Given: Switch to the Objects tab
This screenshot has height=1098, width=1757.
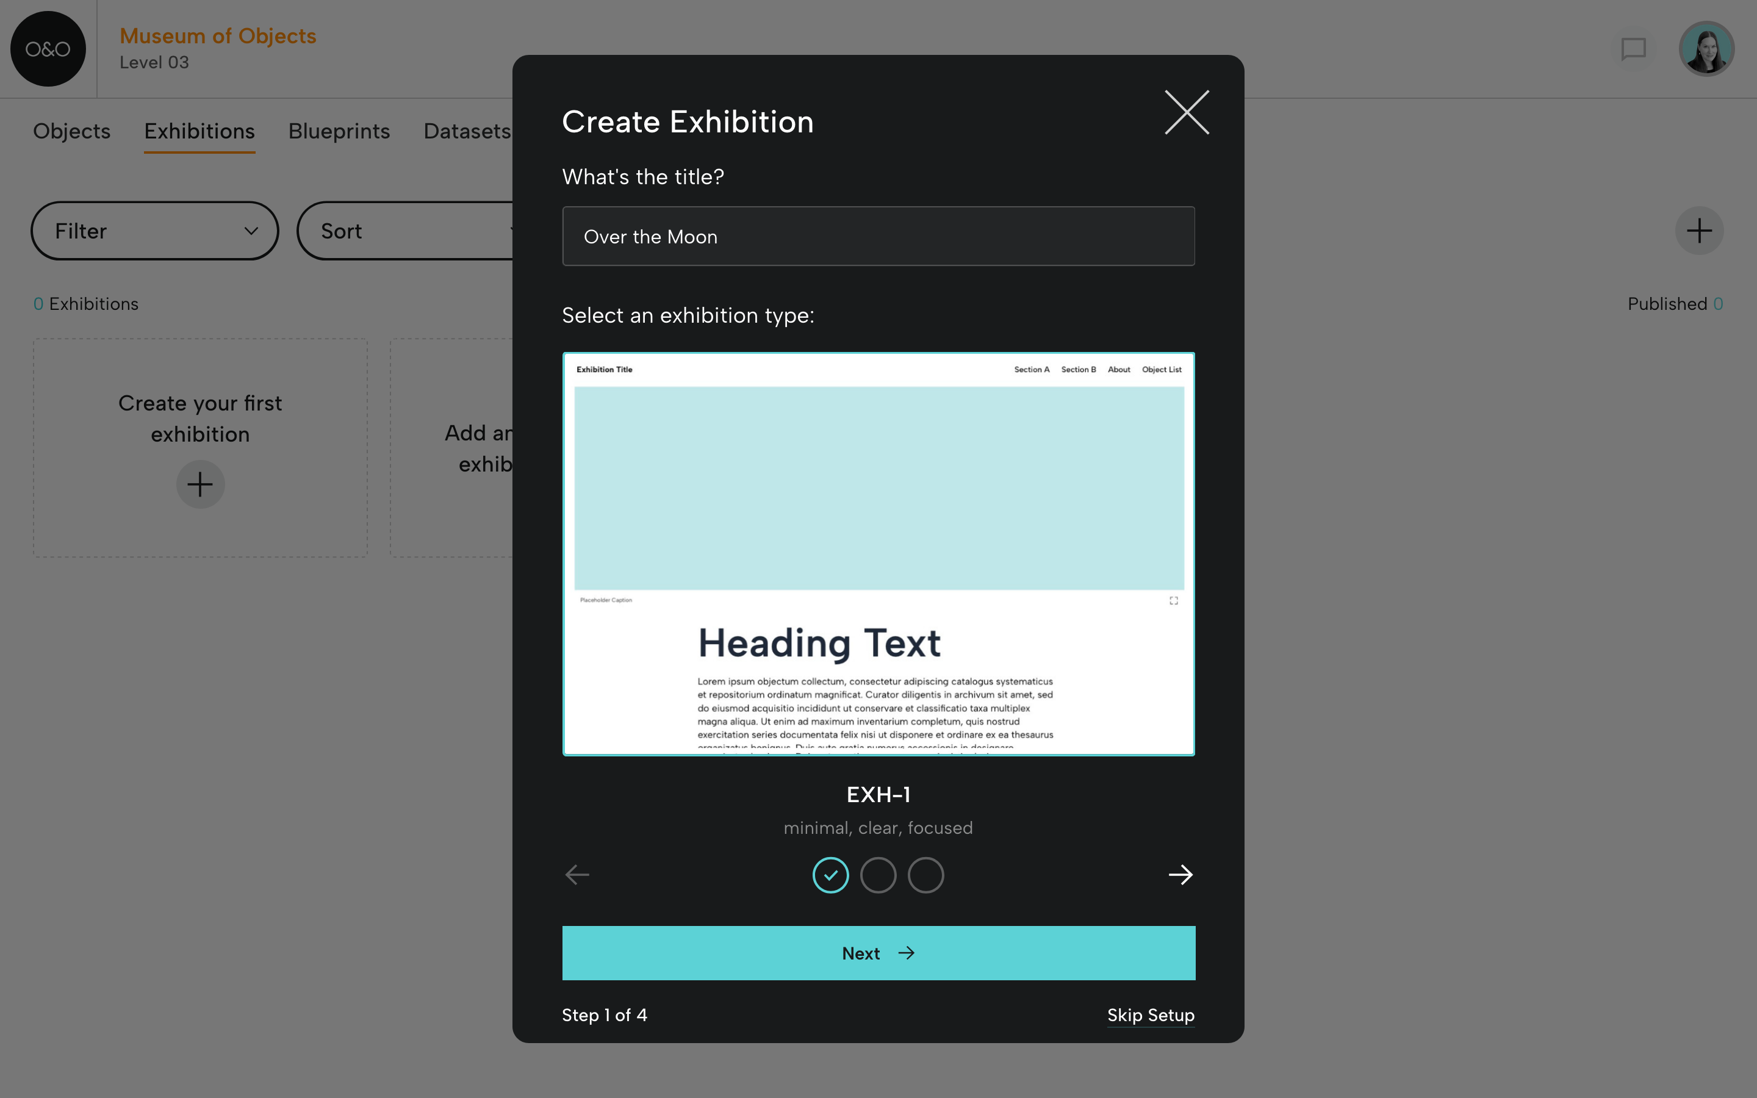Looking at the screenshot, I should [72, 131].
